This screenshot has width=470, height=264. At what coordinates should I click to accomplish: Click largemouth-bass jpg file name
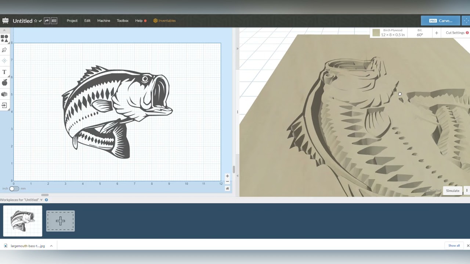click(28, 246)
